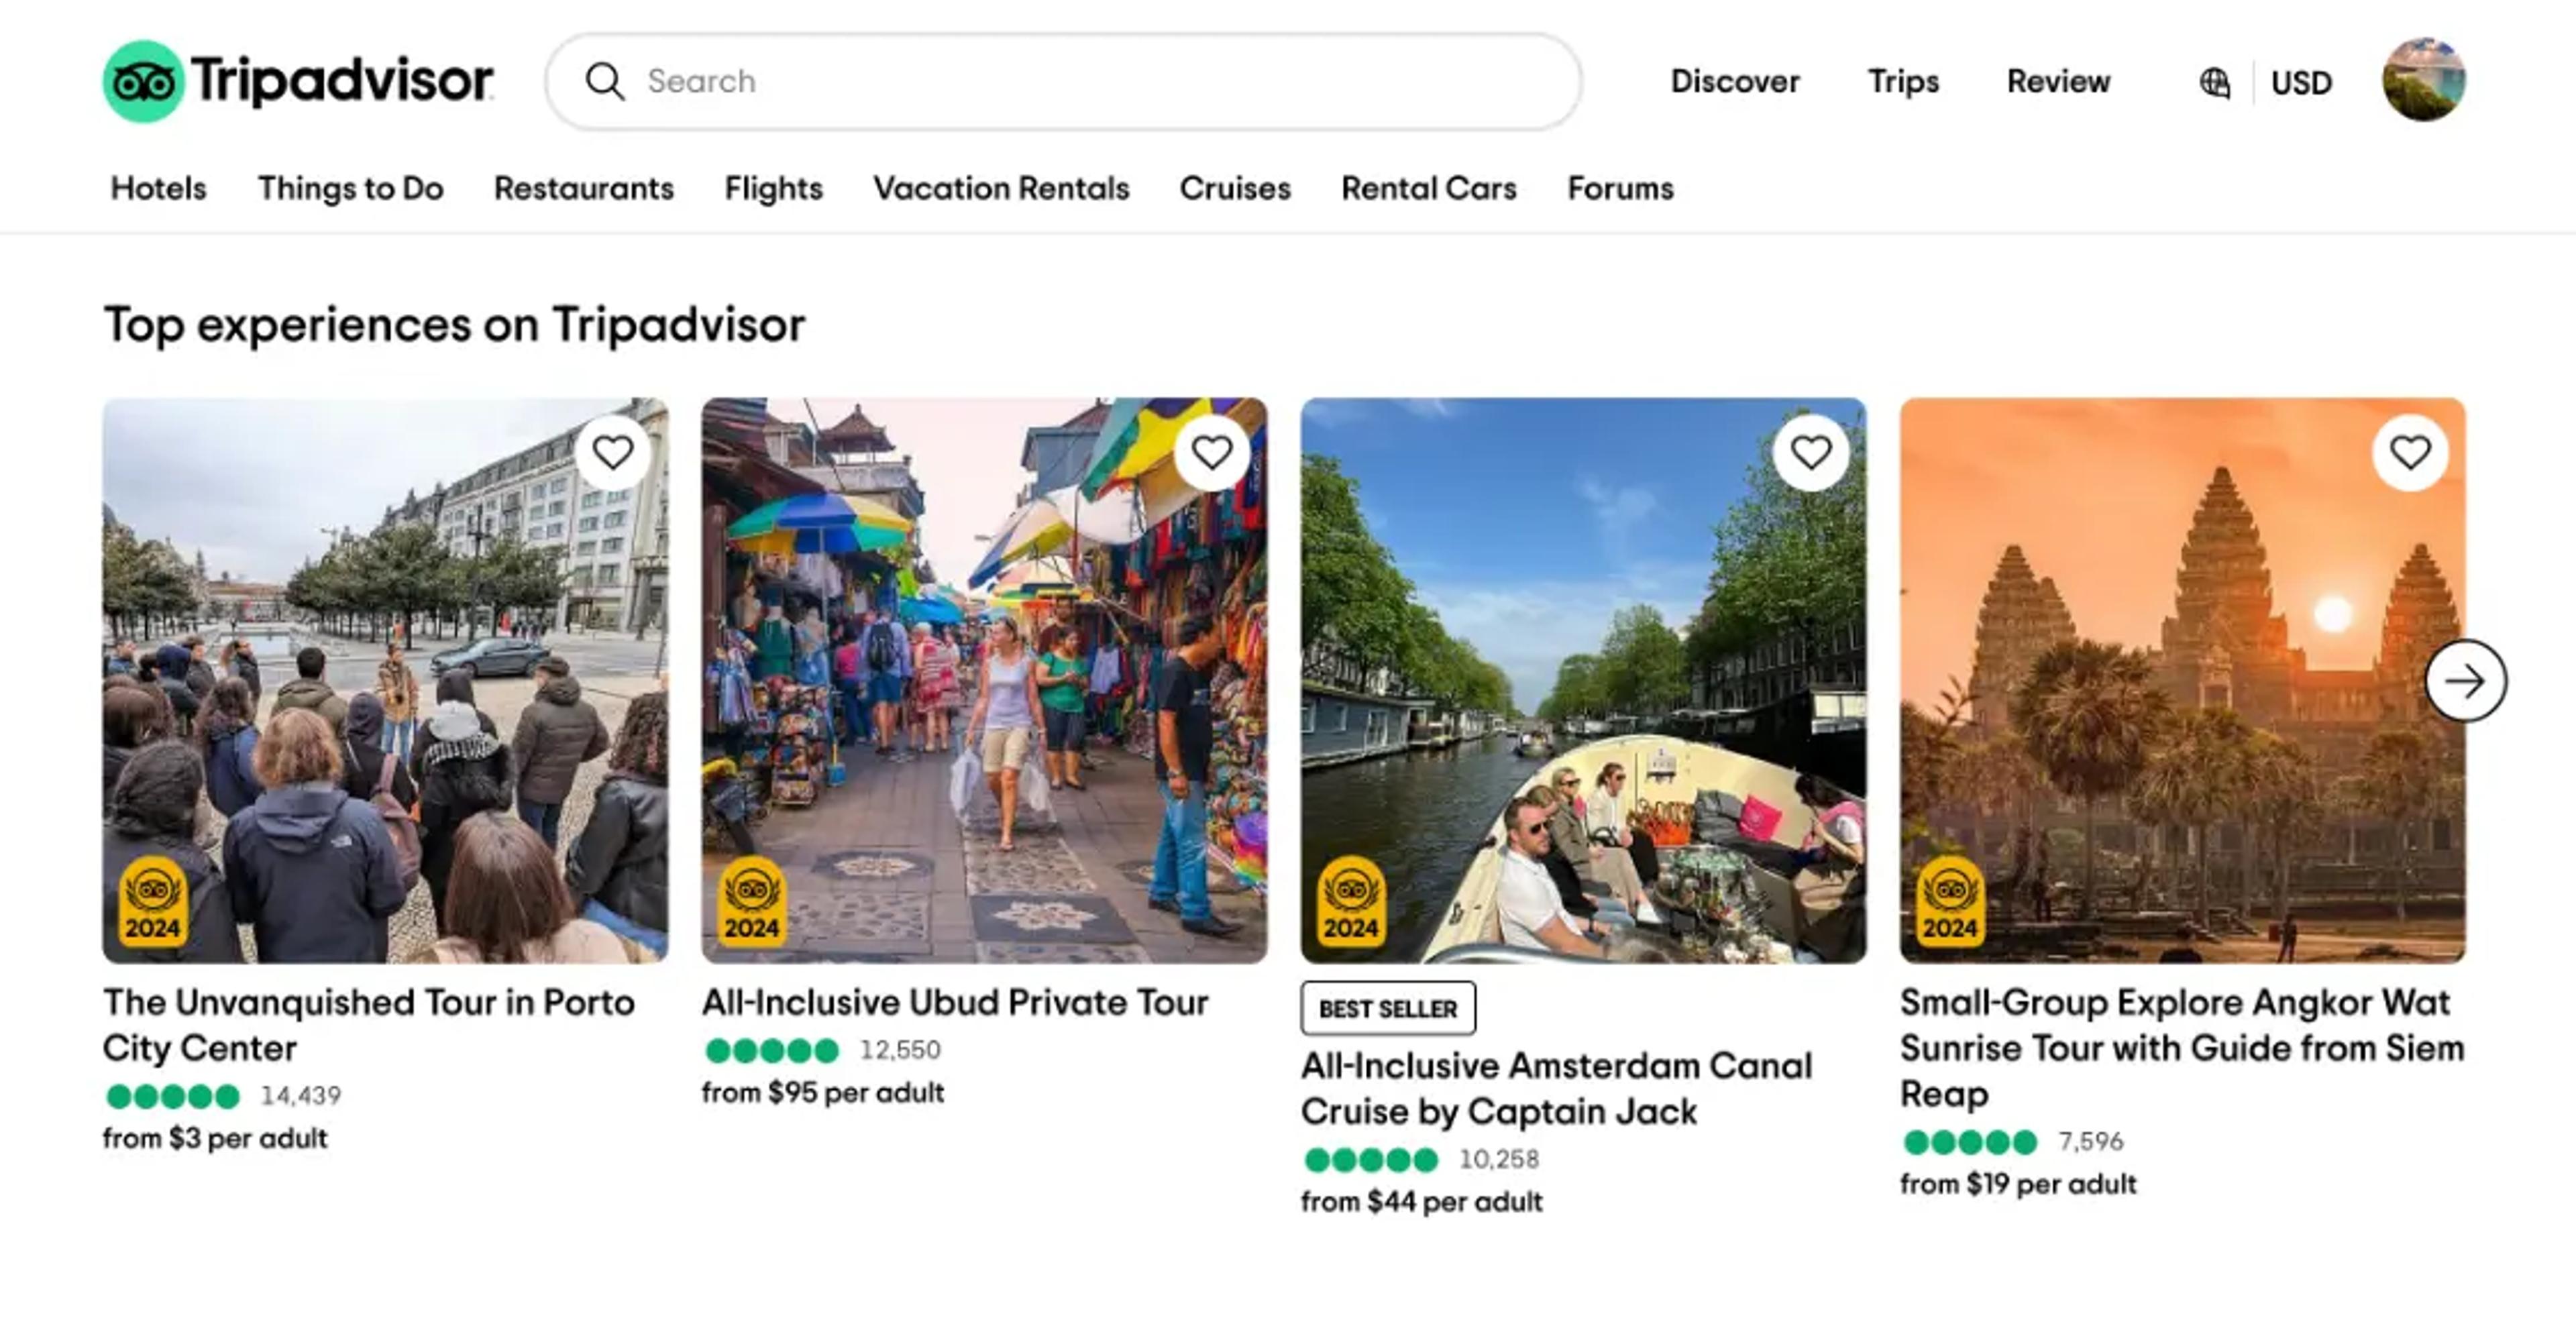2576x1336 pixels.
Task: Open the Things to Do tab
Action: (x=350, y=188)
